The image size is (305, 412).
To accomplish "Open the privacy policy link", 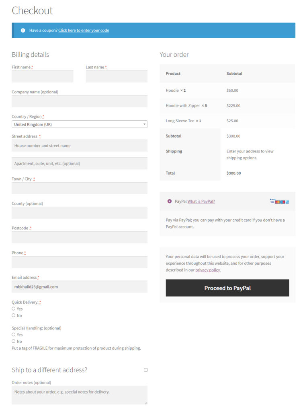I will pos(208,270).
